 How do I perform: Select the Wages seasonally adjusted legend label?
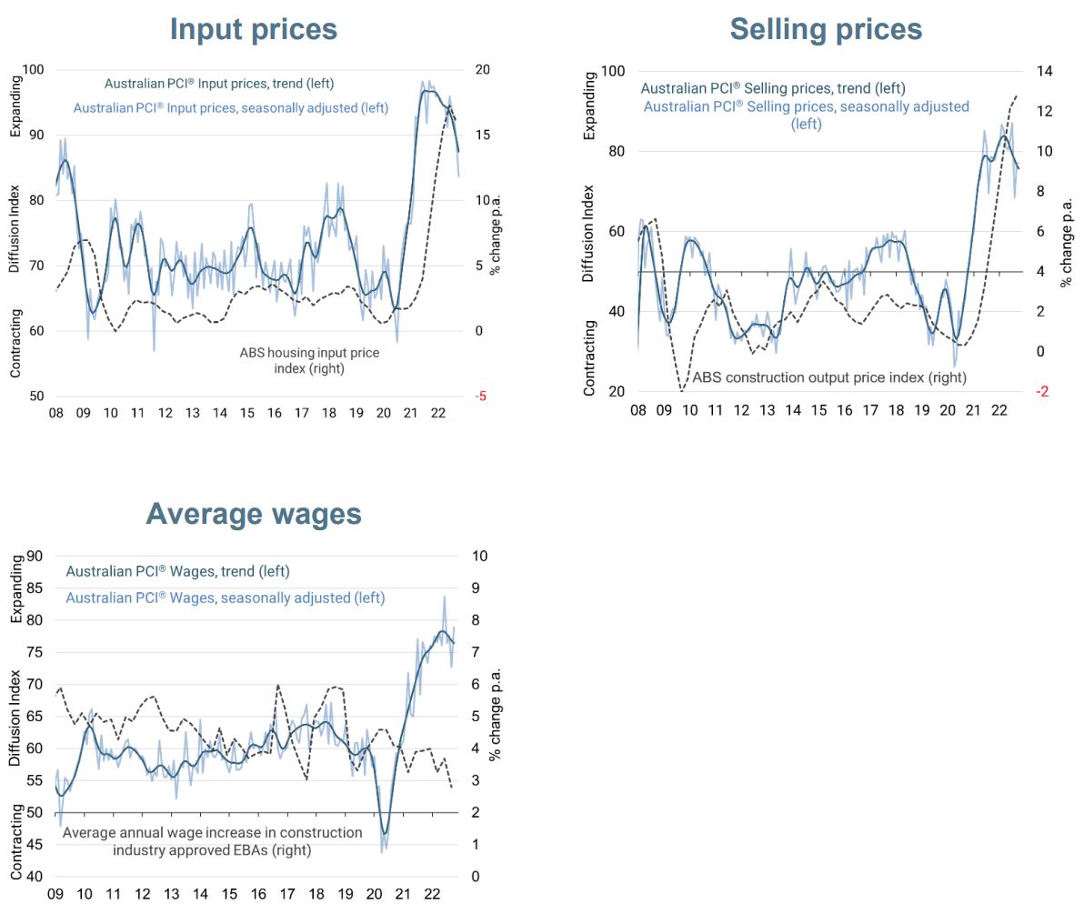[226, 598]
